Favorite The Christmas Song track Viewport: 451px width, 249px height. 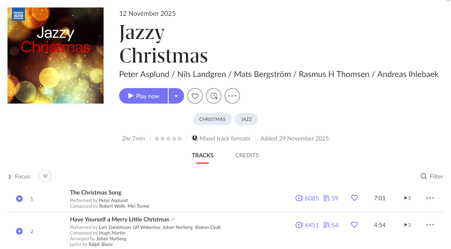coord(354,198)
